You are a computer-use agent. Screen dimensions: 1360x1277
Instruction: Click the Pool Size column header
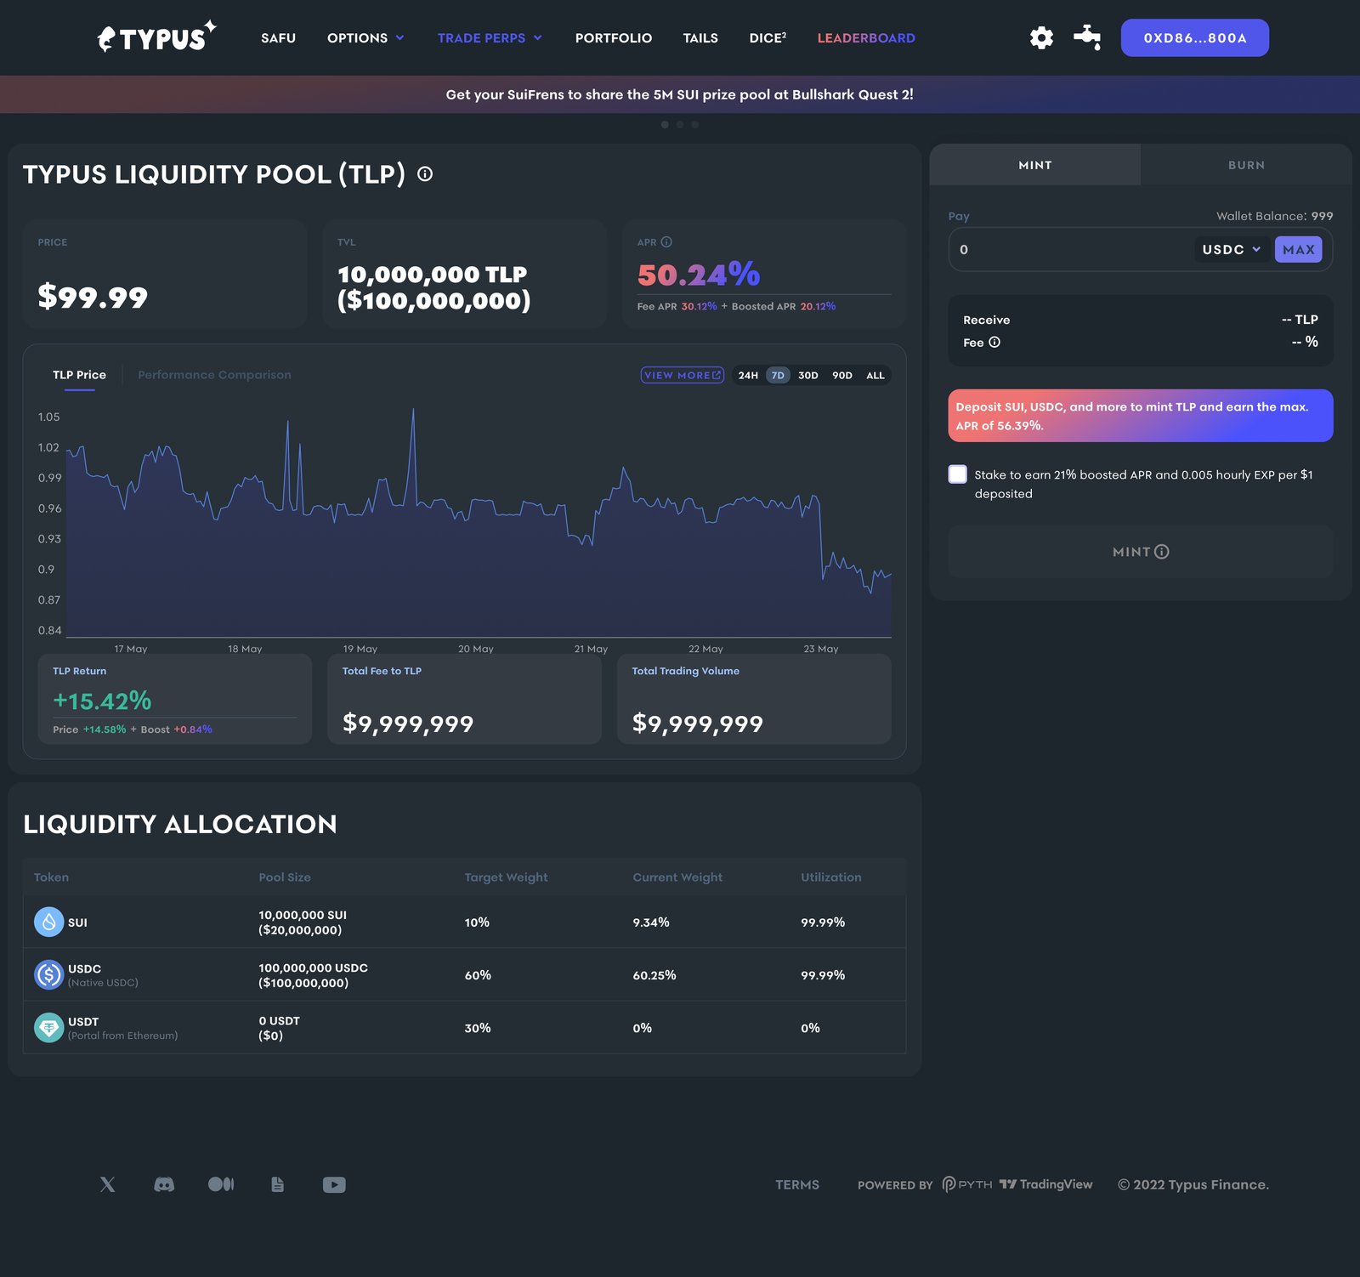(285, 877)
